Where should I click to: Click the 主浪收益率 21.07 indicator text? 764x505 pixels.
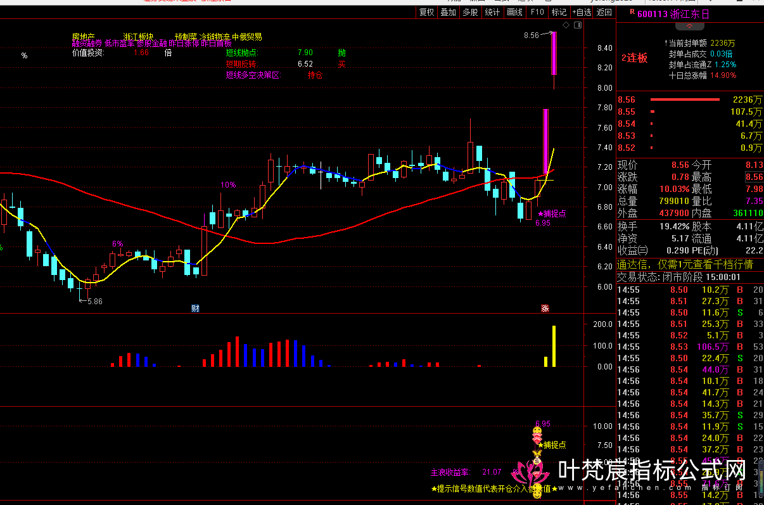tap(466, 472)
